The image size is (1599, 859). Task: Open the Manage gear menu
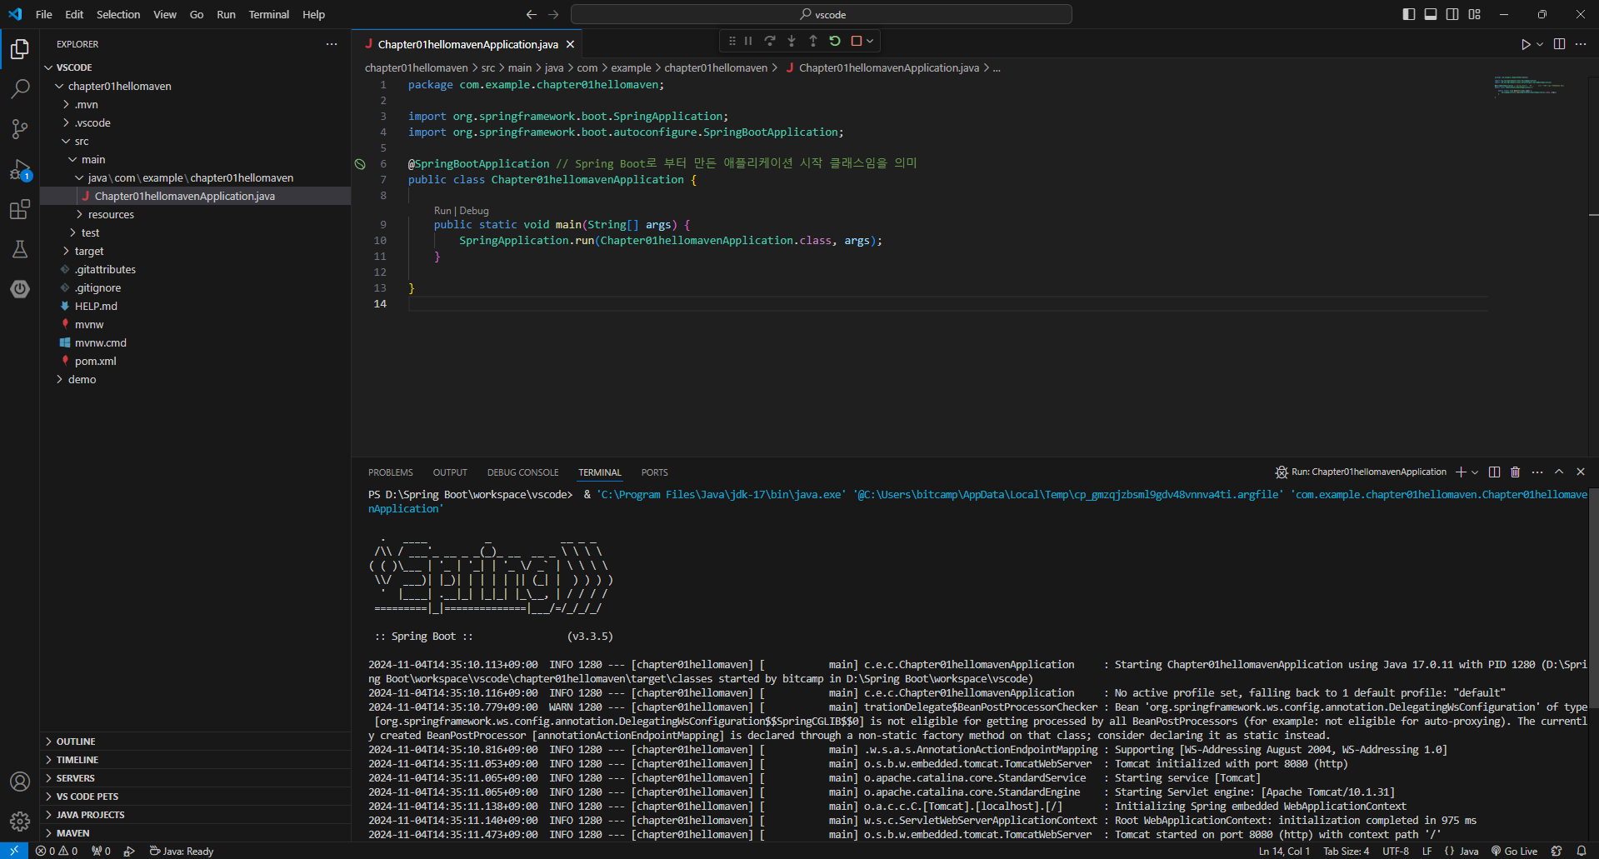coord(20,822)
